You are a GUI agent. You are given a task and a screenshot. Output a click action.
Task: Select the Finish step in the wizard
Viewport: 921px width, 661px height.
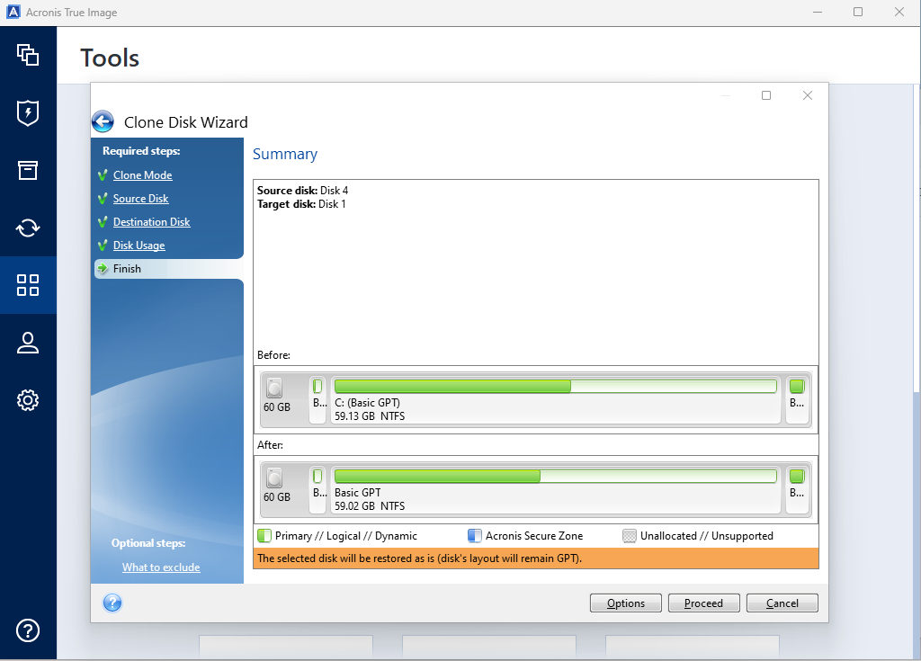point(127,268)
